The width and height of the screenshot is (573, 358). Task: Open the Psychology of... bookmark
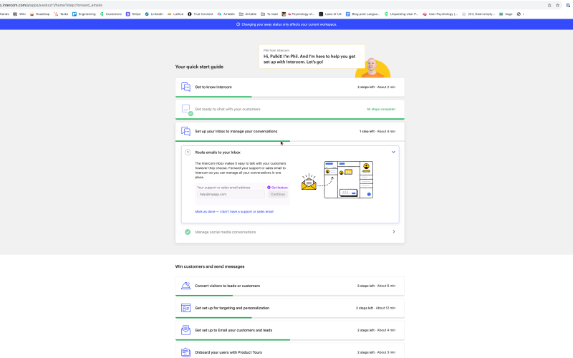tap(298, 14)
